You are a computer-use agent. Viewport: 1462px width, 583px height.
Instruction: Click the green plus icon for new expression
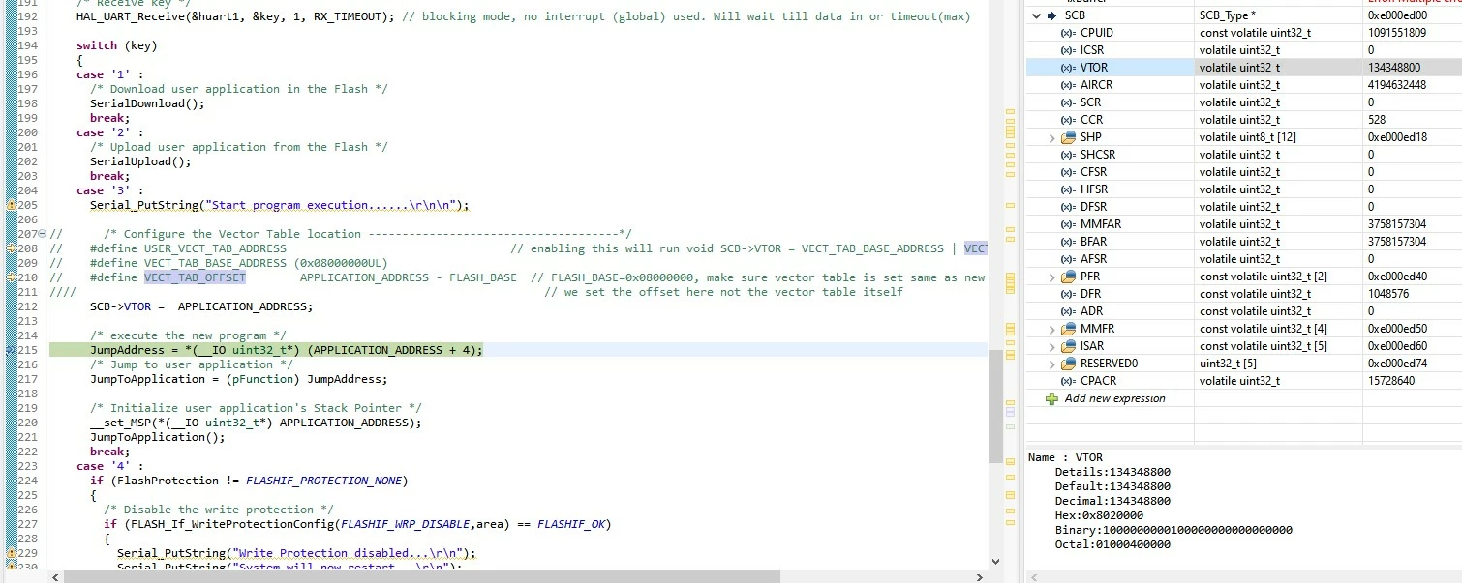(x=1052, y=398)
